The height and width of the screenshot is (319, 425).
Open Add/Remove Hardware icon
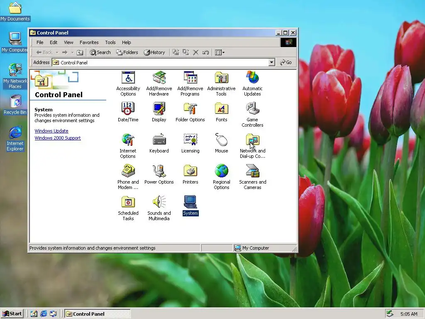[x=159, y=78]
